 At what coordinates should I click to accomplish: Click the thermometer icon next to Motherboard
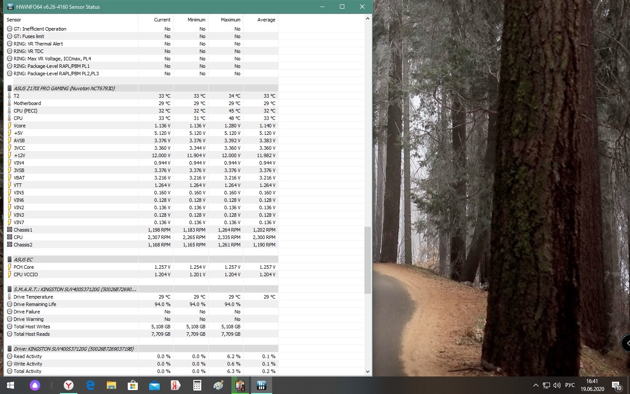point(9,103)
